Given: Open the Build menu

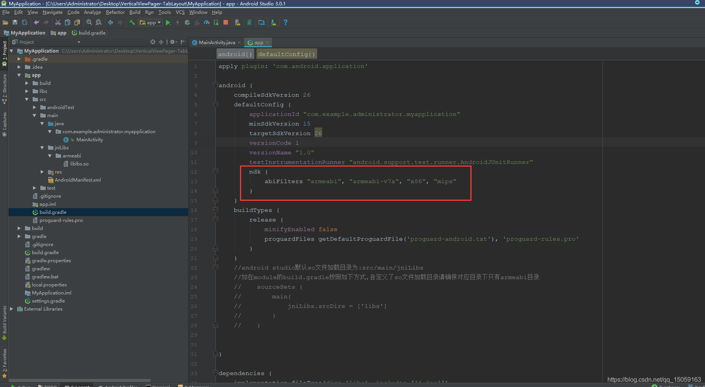Looking at the screenshot, I should click(135, 12).
